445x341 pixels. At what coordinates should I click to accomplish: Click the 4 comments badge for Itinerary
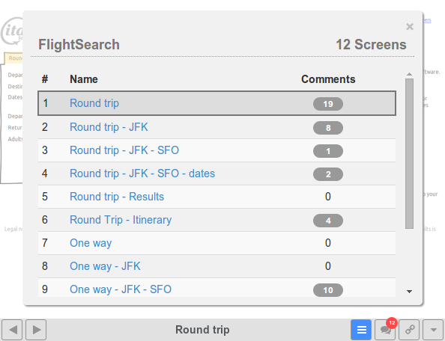click(328, 221)
